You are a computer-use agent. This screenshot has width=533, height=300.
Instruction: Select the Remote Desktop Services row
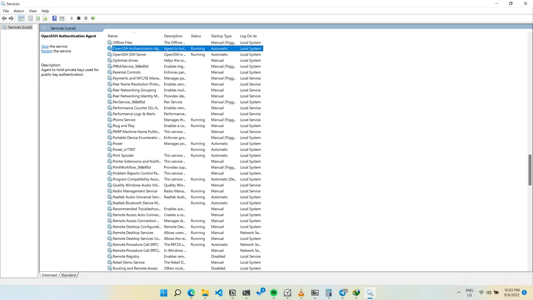(x=185, y=233)
